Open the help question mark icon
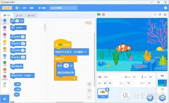 click(166, 8)
